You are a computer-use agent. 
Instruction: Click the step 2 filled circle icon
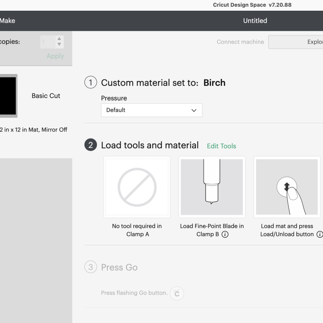91,145
